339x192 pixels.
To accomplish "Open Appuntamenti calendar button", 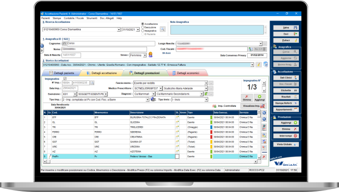I will (286, 110).
